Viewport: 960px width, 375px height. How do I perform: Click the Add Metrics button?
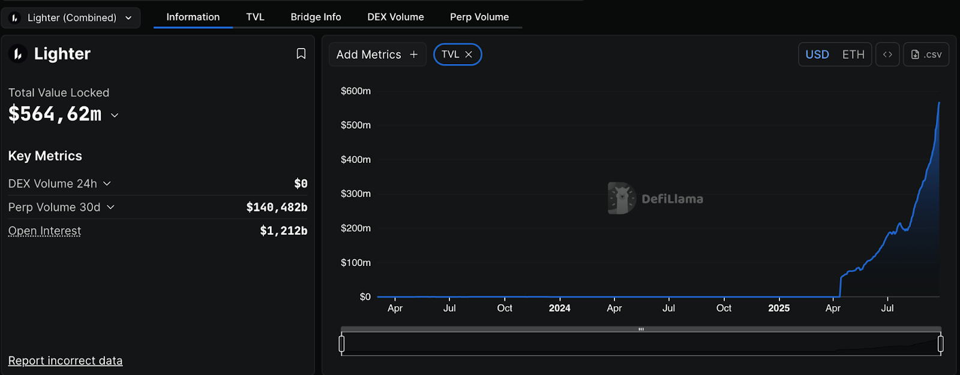pos(377,55)
